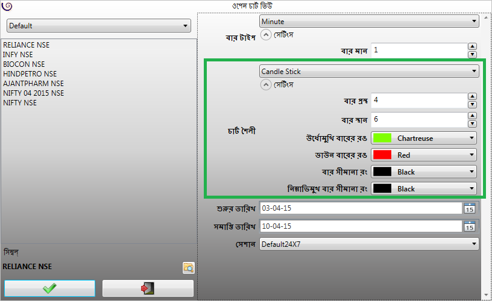This screenshot has width=492, height=301.
Task: Open calendar for start date 03-04-15
Action: (470, 208)
